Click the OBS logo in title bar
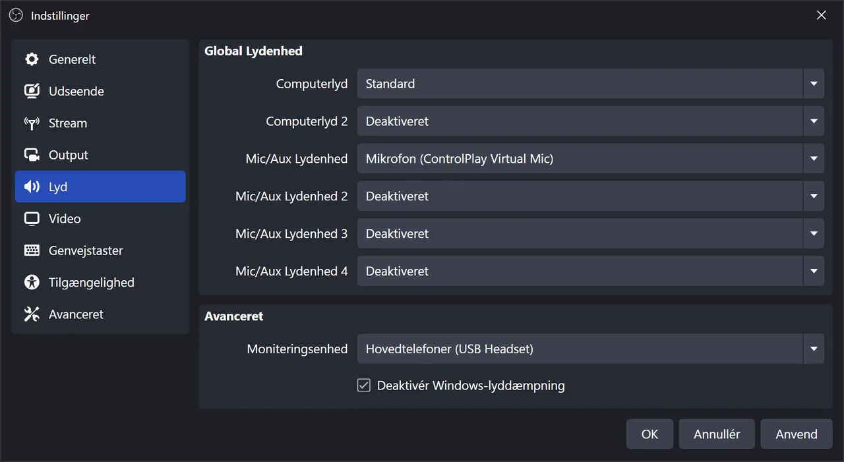Screen dimensions: 844x462 click(x=16, y=15)
